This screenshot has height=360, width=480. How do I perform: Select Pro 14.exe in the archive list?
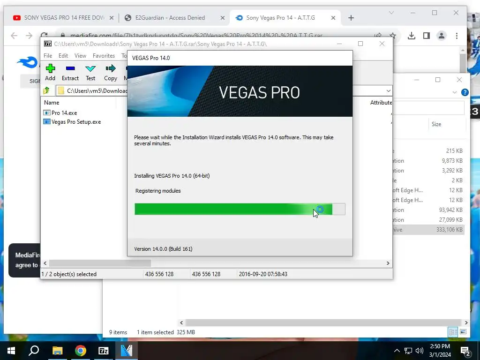[x=60, y=112]
